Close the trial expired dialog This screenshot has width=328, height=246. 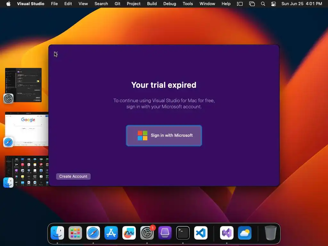56,53
